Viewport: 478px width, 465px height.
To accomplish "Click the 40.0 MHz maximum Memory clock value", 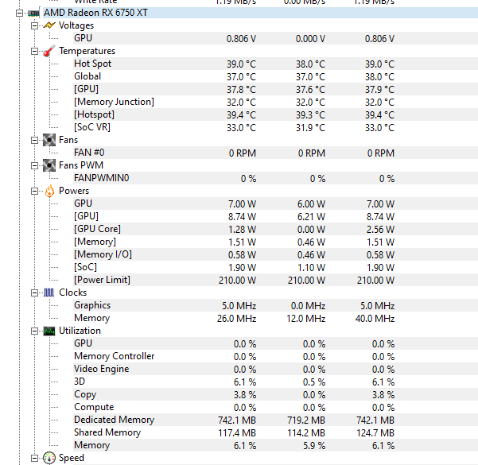I will click(x=375, y=319).
